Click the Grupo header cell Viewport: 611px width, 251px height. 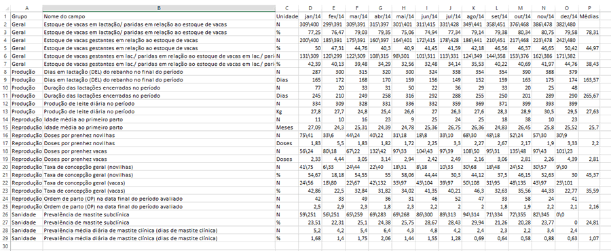tap(26, 17)
